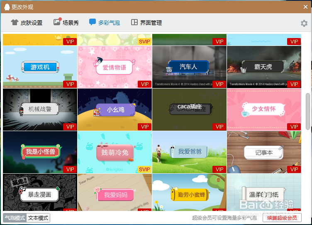This screenshot has width=312, height=225.
Task: Click the VIP badge on 爱情物语 theme
Action: 145,84
